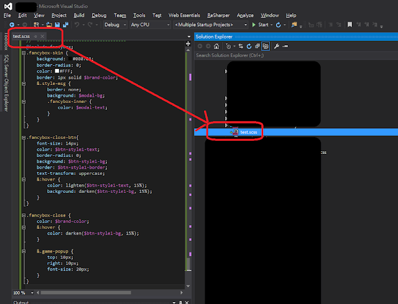Click the Save All icon
Screen dimensions: 398x304
[x=65, y=25]
